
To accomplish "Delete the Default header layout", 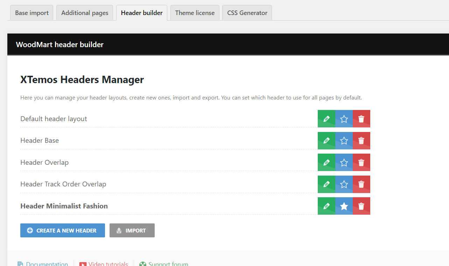I will tap(362, 119).
